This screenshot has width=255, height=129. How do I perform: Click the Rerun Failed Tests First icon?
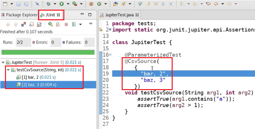coord(58,24)
